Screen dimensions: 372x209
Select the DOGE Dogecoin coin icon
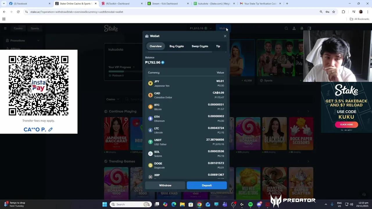click(x=150, y=165)
